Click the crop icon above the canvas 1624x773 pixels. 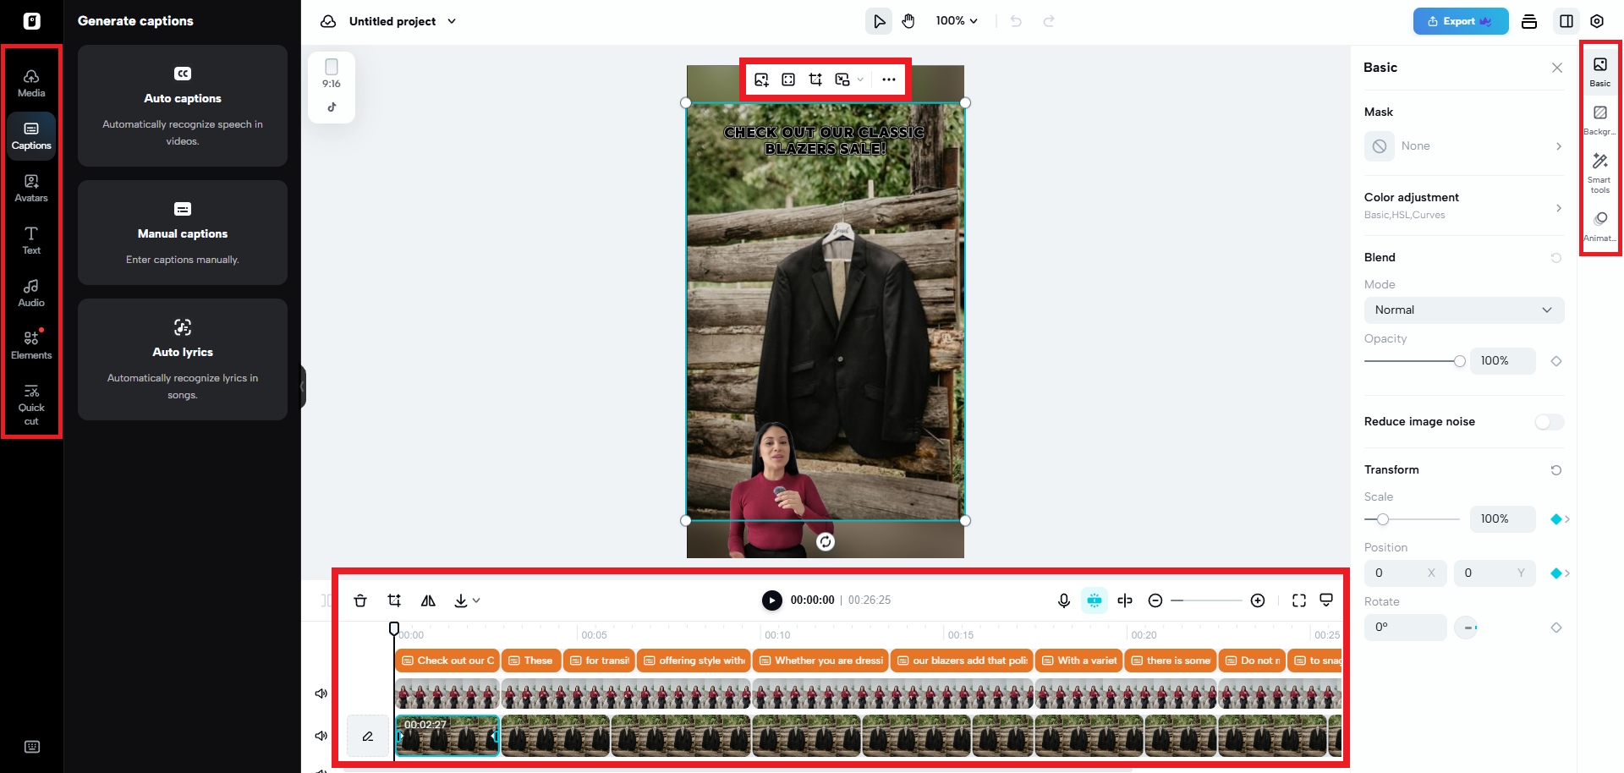(x=815, y=79)
